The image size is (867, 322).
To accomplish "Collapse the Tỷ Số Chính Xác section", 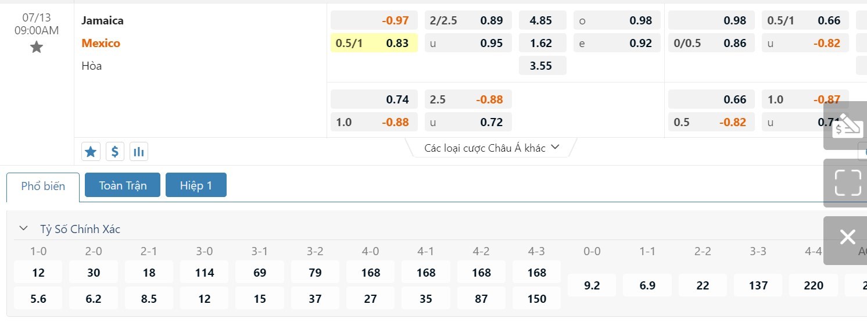I will tap(24, 228).
